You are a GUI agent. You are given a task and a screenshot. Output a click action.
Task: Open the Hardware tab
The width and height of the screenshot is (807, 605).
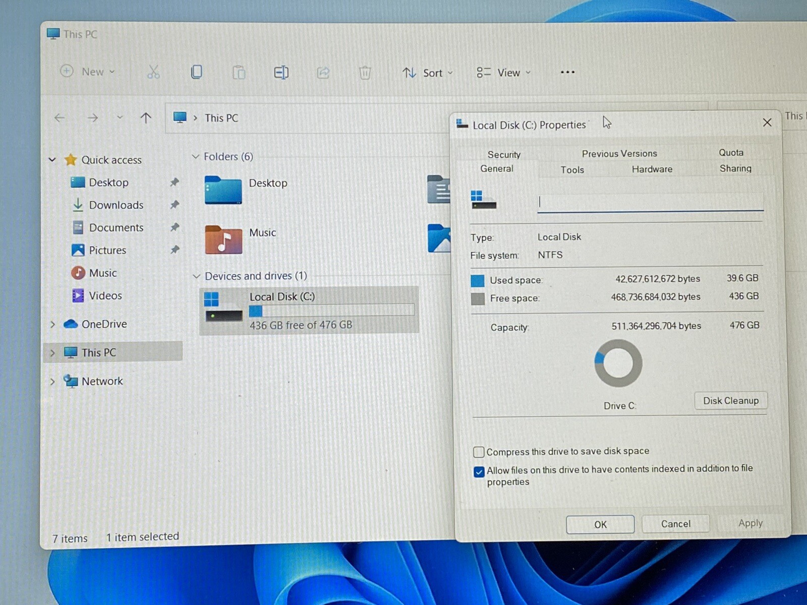652,169
